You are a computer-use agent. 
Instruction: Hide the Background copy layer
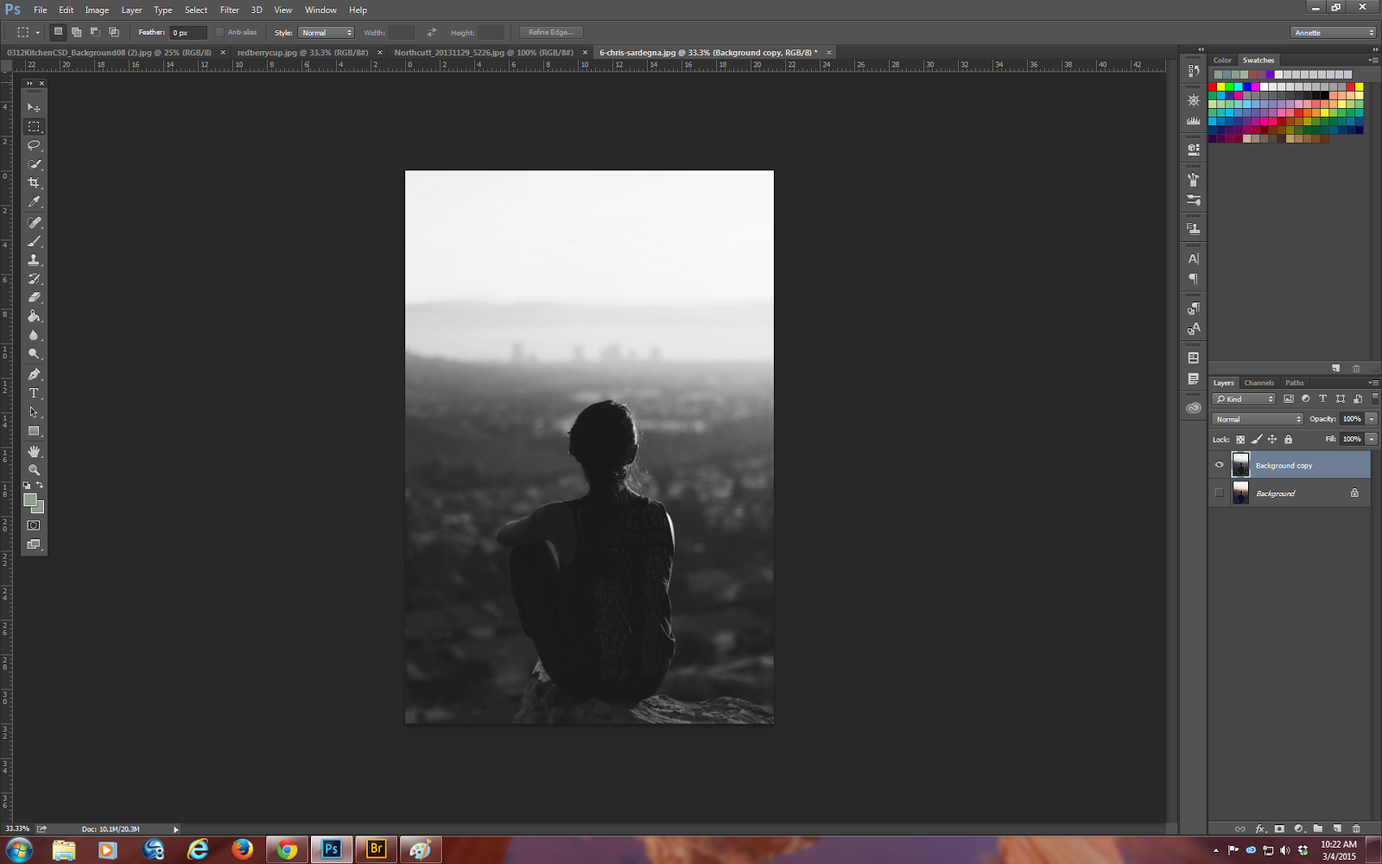click(1219, 465)
